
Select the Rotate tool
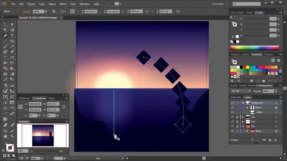pyautogui.click(x=5, y=58)
